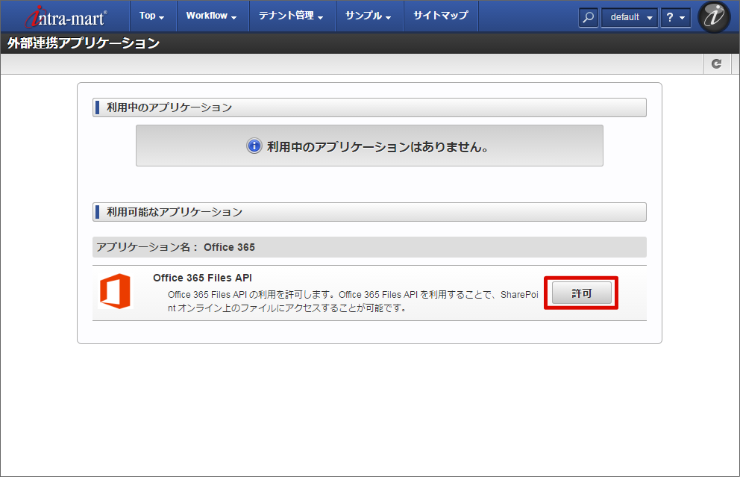Screen dimensions: 740x477
Task: Click the 利用中のアプリケーション section header
Action: (369, 107)
